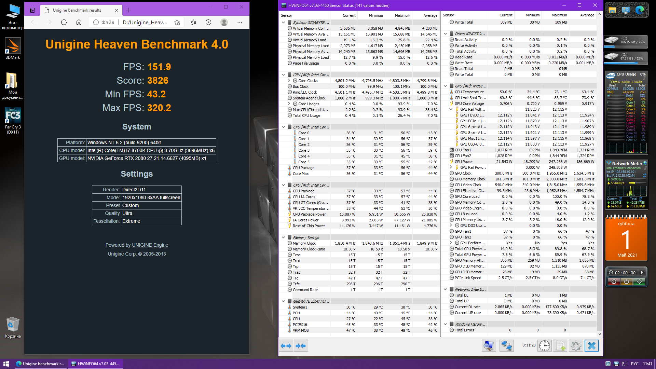
Task: Click the reset clock icon near timer
Action: [x=545, y=346]
